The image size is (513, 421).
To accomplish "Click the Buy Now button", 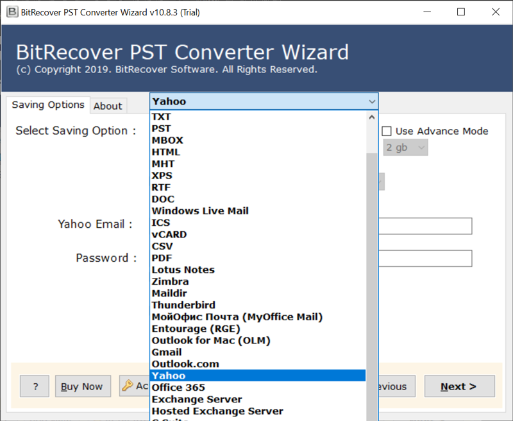I will (83, 386).
